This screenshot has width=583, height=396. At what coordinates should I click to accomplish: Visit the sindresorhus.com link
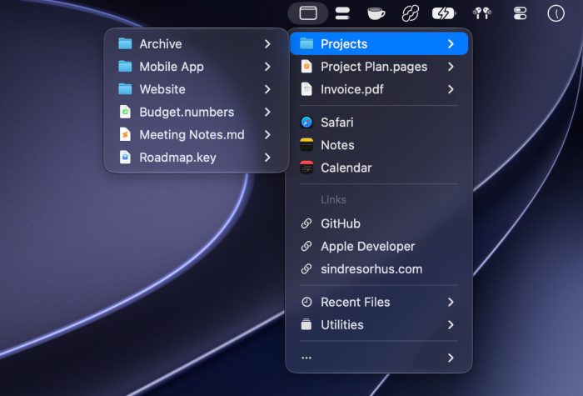[x=379, y=268]
